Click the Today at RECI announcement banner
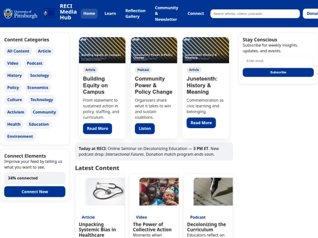The height and width of the screenshot is (238, 318). click(x=154, y=151)
